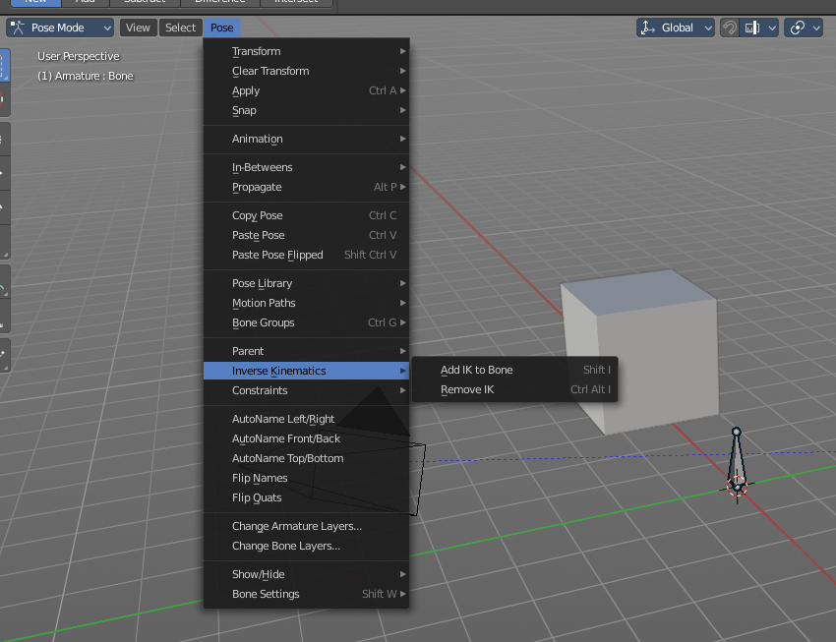
Task: Toggle the proportional editing icon
Action: [x=797, y=28]
